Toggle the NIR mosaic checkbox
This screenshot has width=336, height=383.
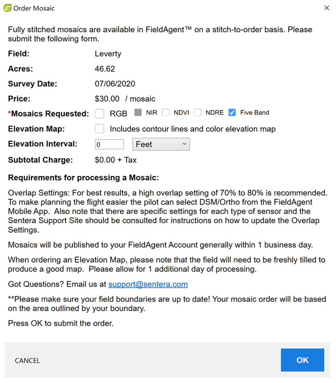click(x=138, y=112)
